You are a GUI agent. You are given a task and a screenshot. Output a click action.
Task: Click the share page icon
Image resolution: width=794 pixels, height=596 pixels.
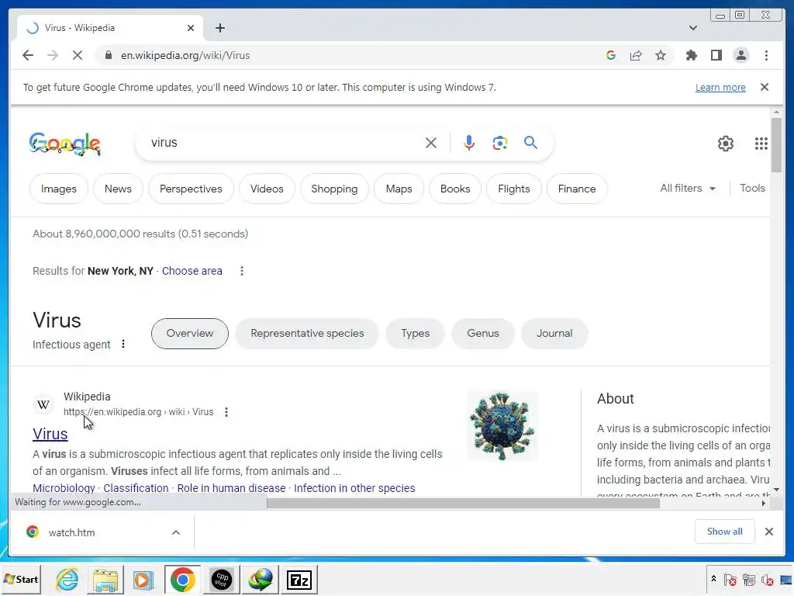(x=636, y=55)
